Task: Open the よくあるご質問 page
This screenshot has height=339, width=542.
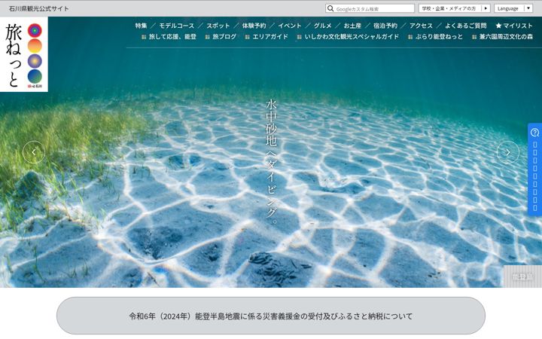Action: click(x=466, y=26)
